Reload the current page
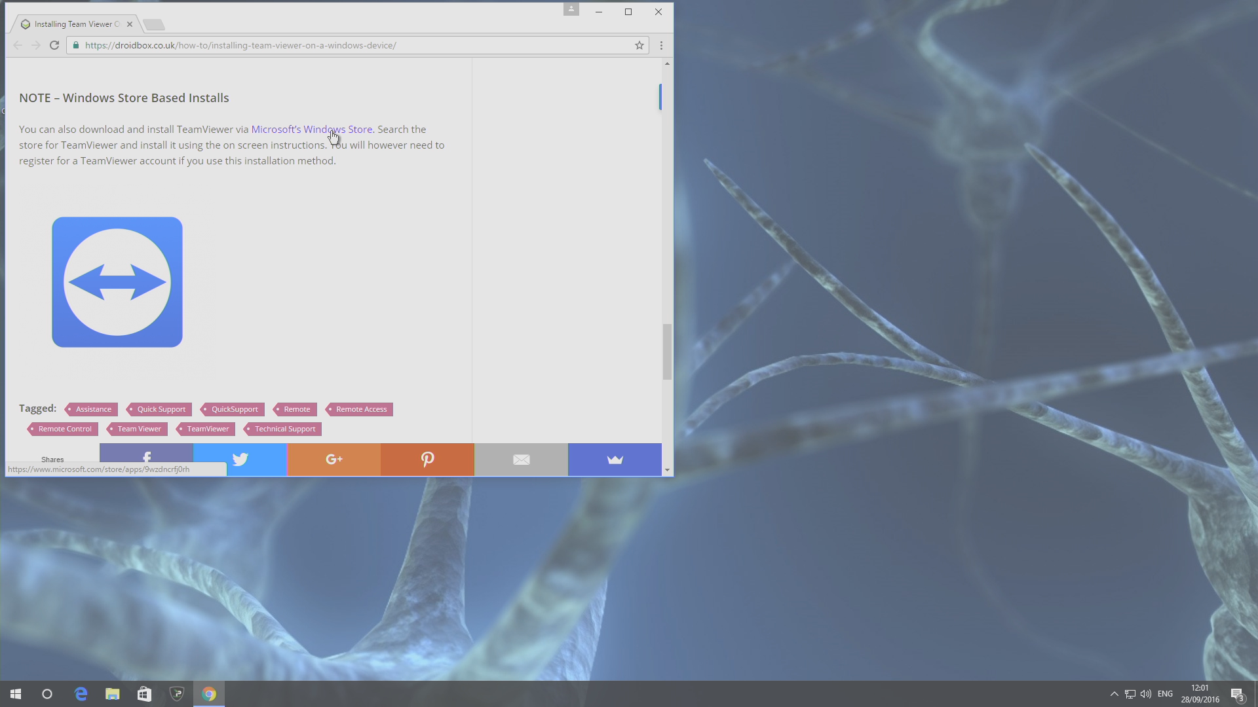The width and height of the screenshot is (1258, 707). (x=54, y=45)
